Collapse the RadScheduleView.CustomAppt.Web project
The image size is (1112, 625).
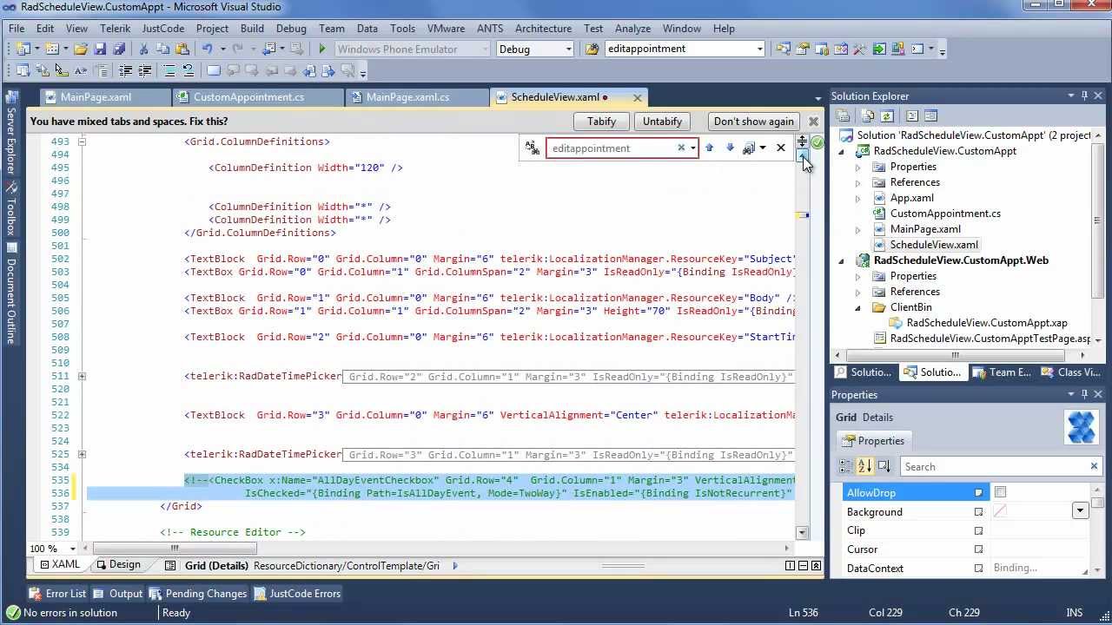click(x=841, y=260)
